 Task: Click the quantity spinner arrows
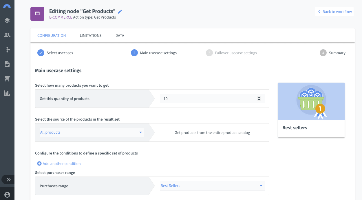[259, 99]
